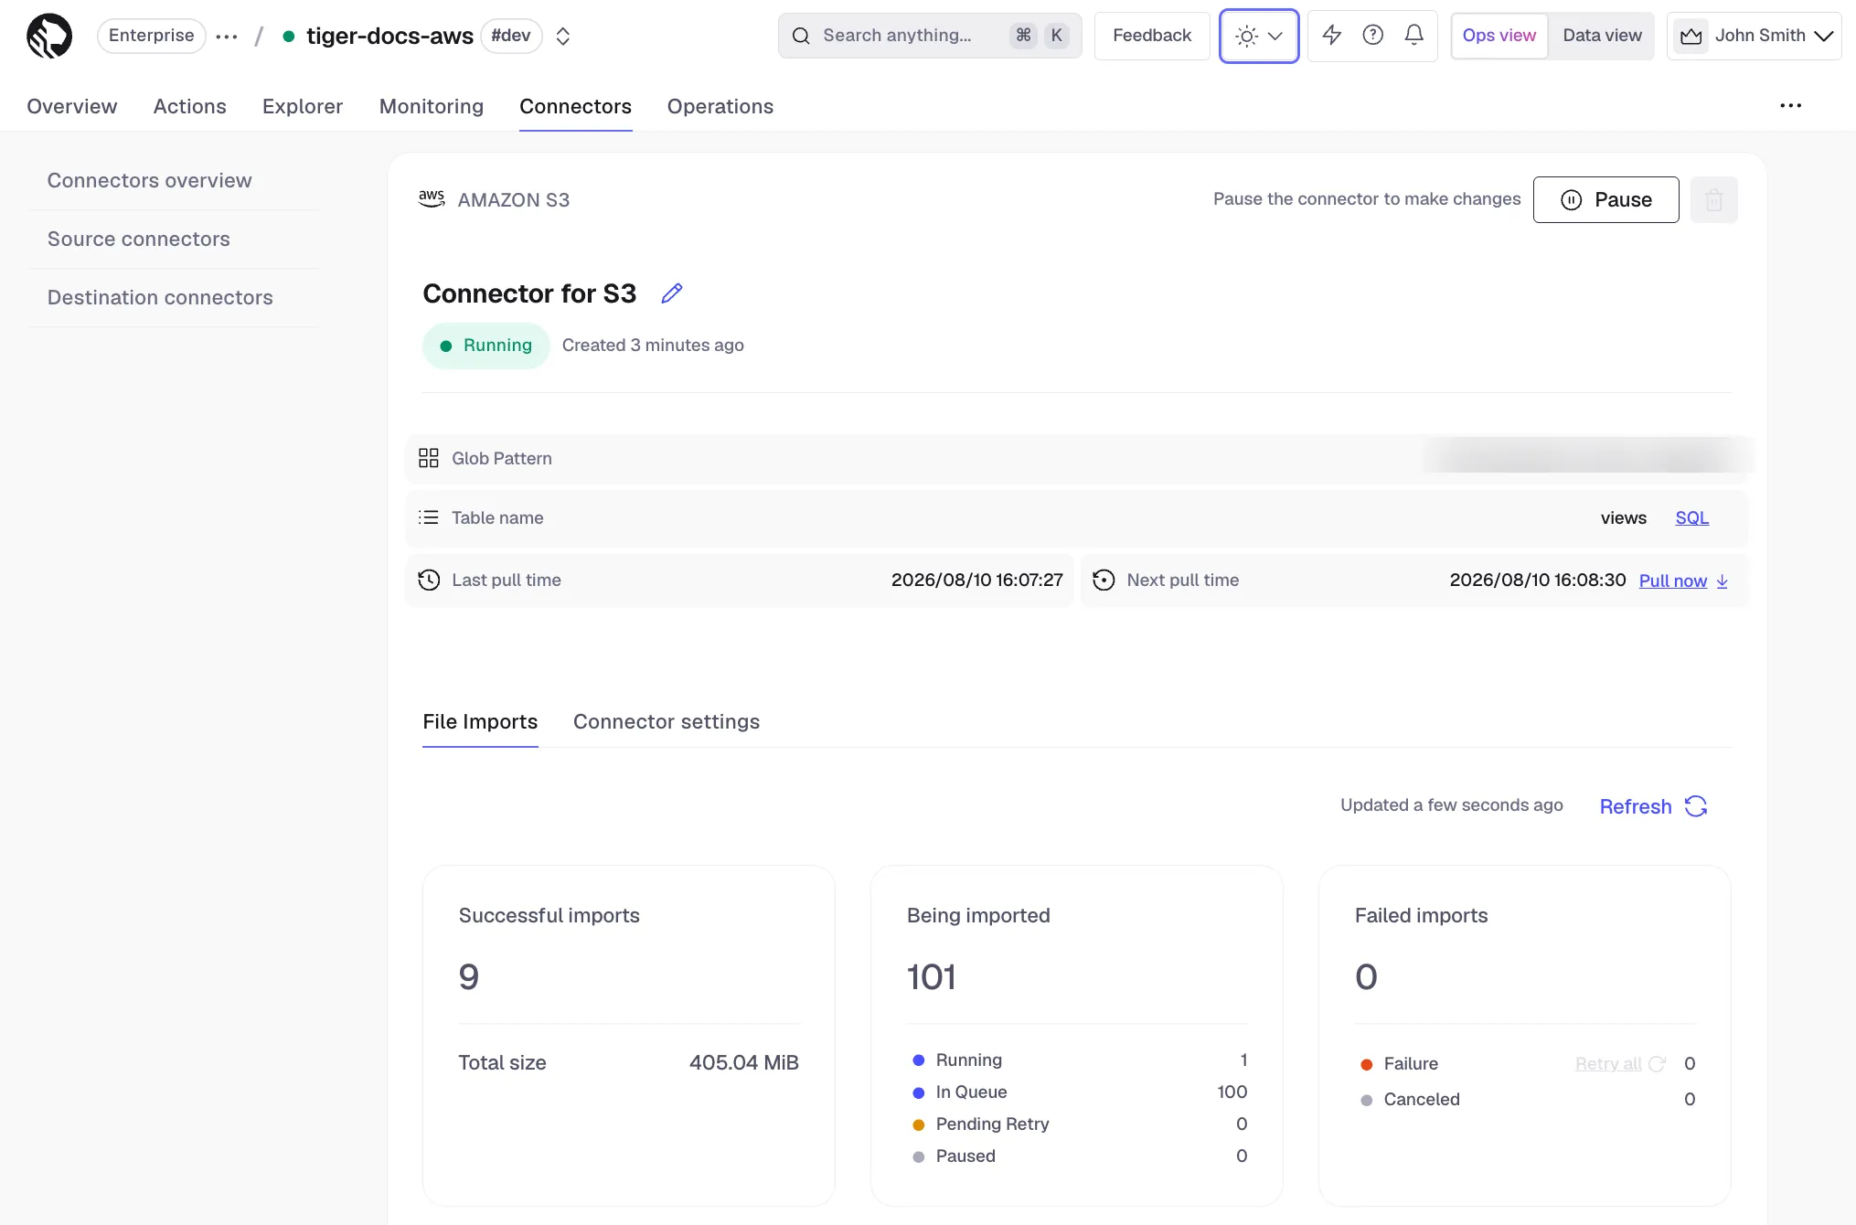Viewport: 1856px width, 1225px height.
Task: Select the Connectors tab
Action: pos(576,106)
